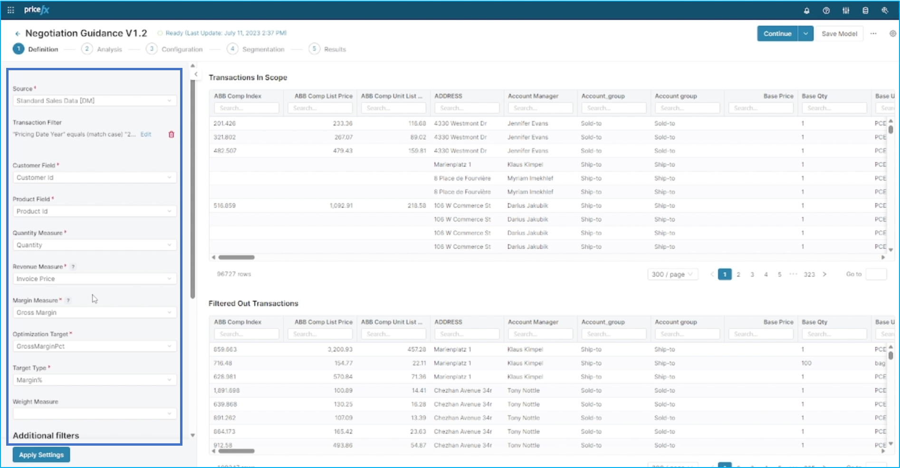This screenshot has height=468, width=900.
Task: Collapse the left definition panel
Action: point(196,74)
